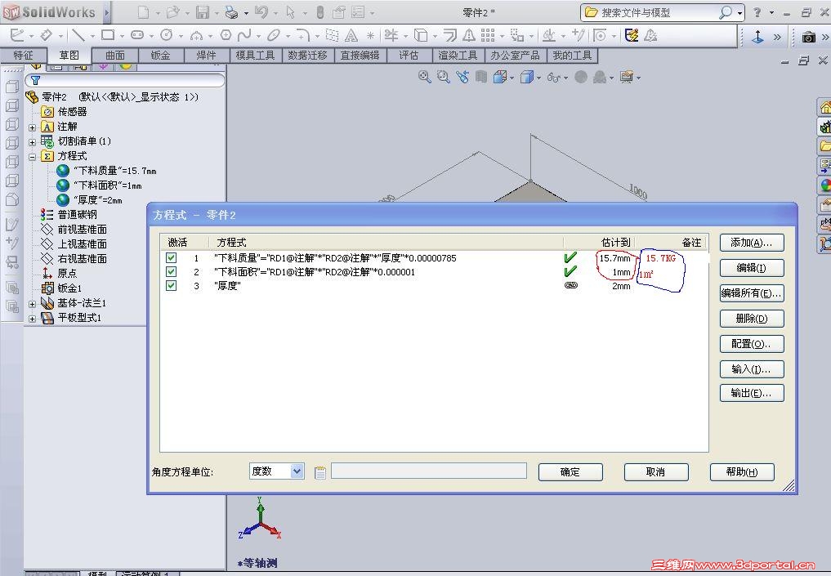
Task: Click the filter funnel icon in feature tree
Action: pos(35,81)
